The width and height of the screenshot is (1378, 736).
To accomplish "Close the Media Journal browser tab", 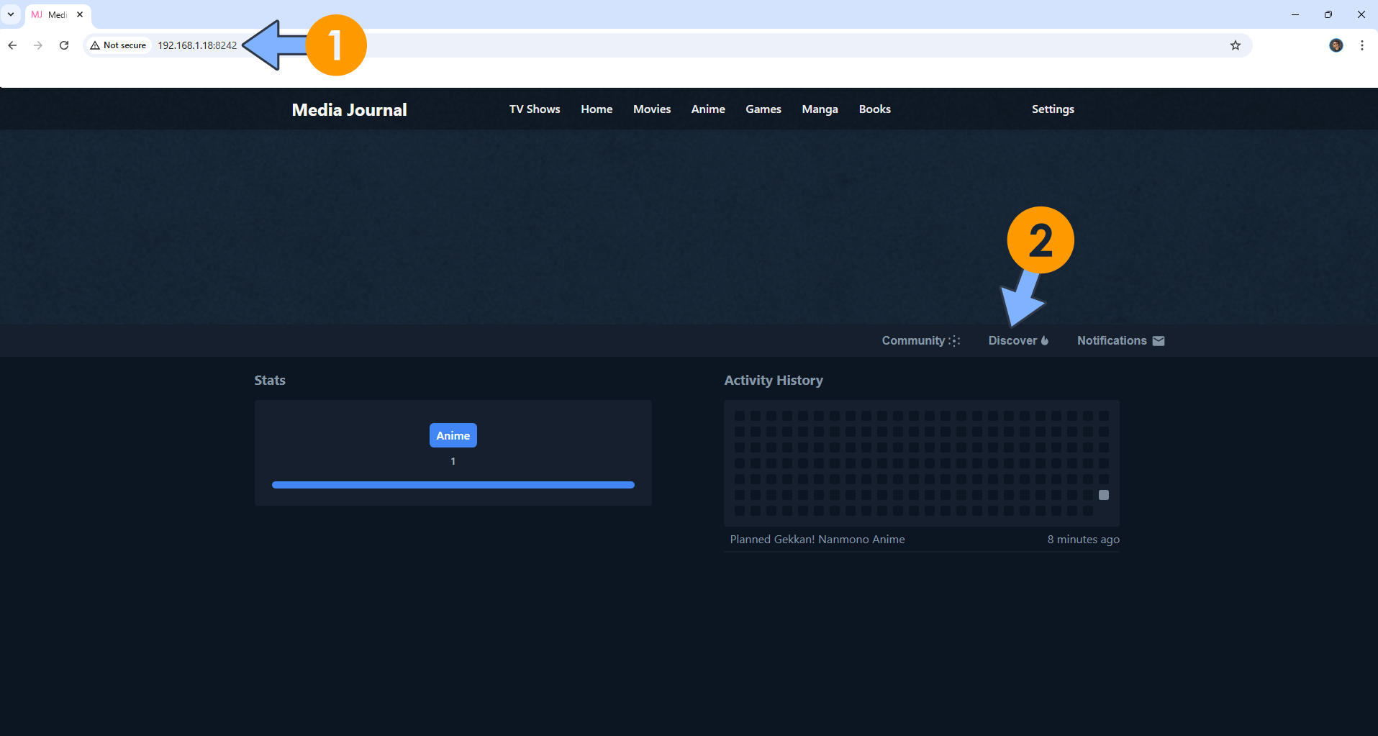I will (80, 14).
